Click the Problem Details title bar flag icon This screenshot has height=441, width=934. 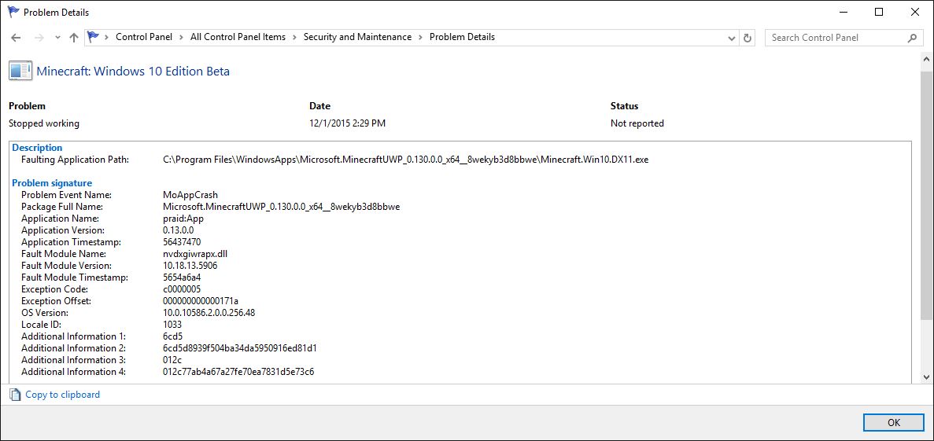pos(13,12)
